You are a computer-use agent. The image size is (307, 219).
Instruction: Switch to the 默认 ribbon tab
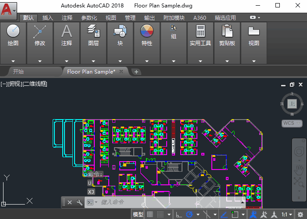[29, 18]
